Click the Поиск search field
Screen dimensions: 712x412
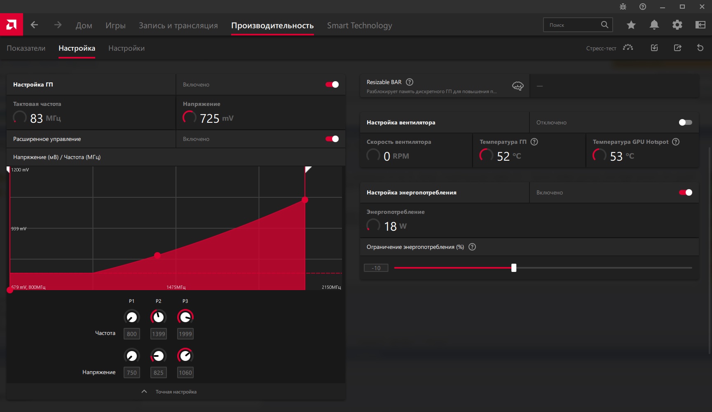click(573, 25)
